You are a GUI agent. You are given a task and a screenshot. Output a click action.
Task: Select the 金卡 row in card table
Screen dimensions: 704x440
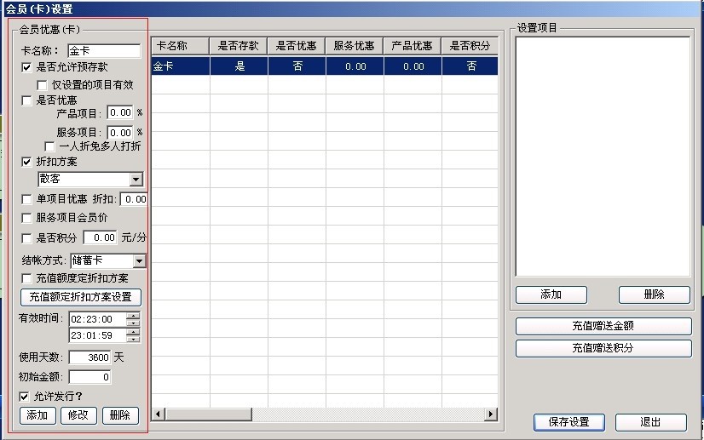coord(325,66)
